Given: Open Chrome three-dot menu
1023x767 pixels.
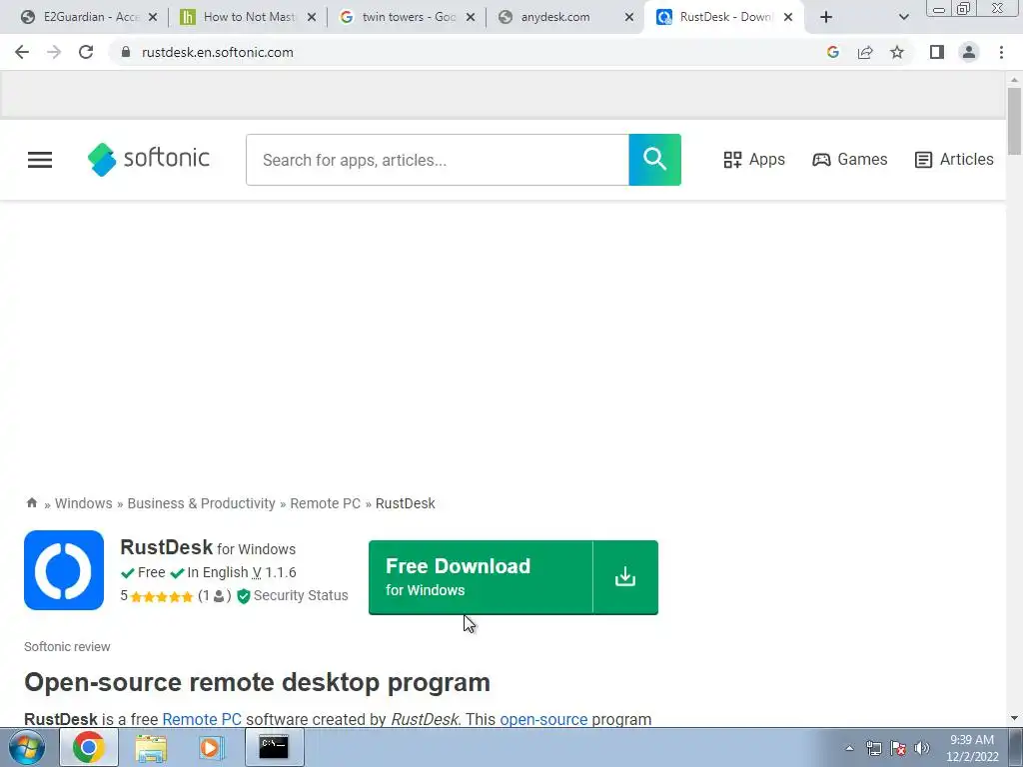Looking at the screenshot, I should coord(1001,52).
